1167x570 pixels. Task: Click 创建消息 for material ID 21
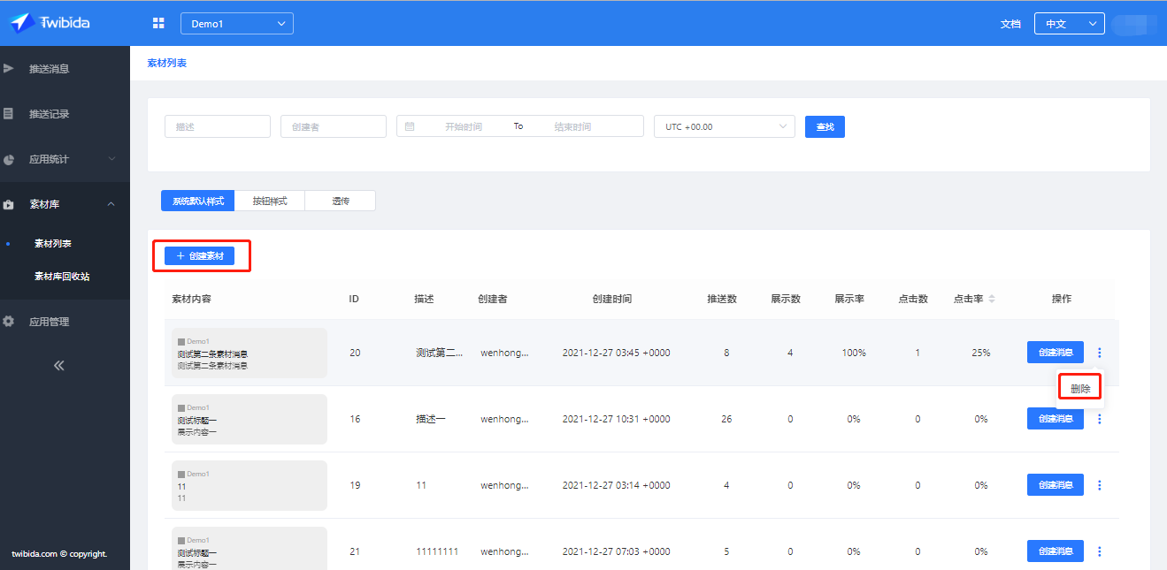pyautogui.click(x=1056, y=551)
